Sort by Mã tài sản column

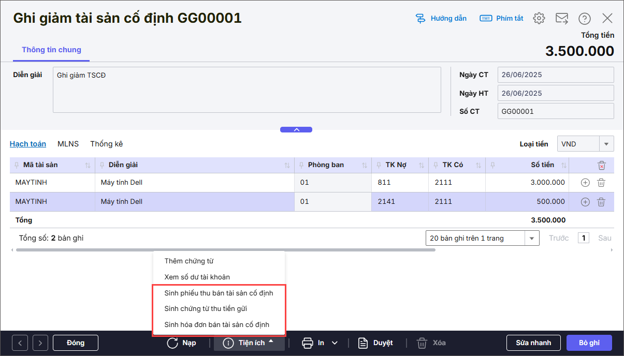[88, 166]
